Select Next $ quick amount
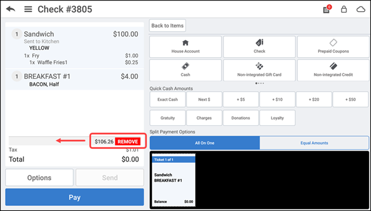This screenshot has width=371, height=211. [204, 99]
